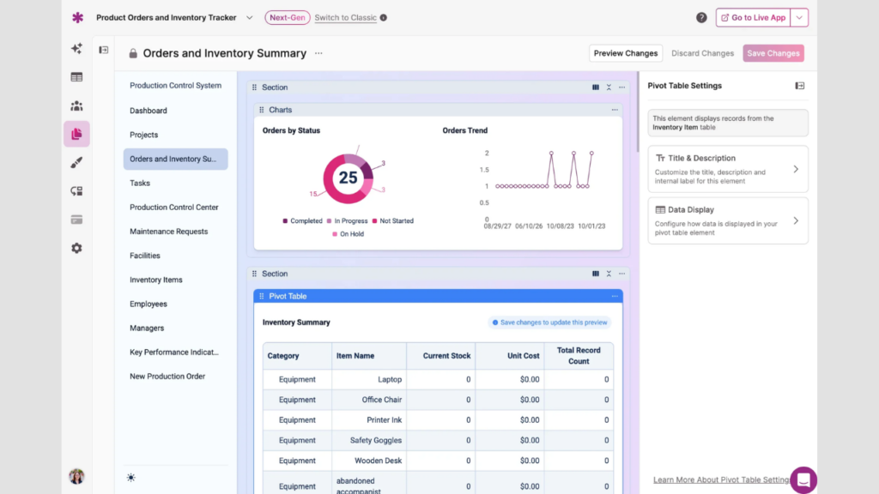879x494 pixels.
Task: Open the users and roles sidebar icon
Action: 76,105
